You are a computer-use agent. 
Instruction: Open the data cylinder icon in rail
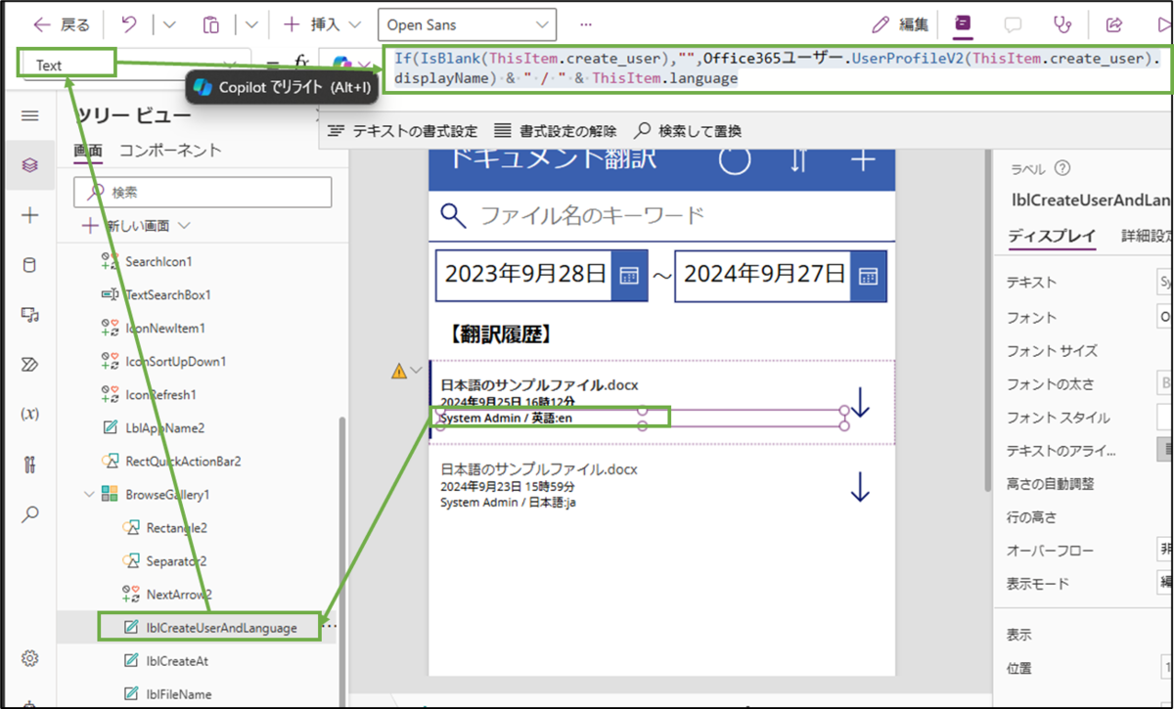29,264
